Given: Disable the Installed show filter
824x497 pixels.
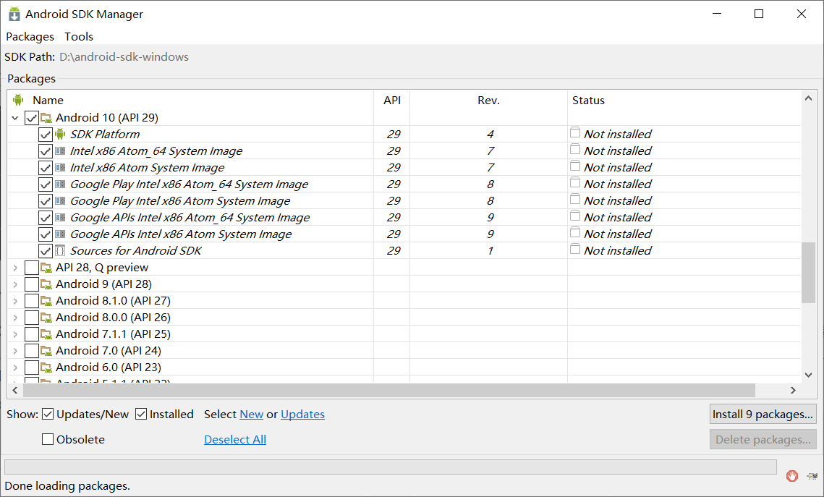Looking at the screenshot, I should [141, 415].
